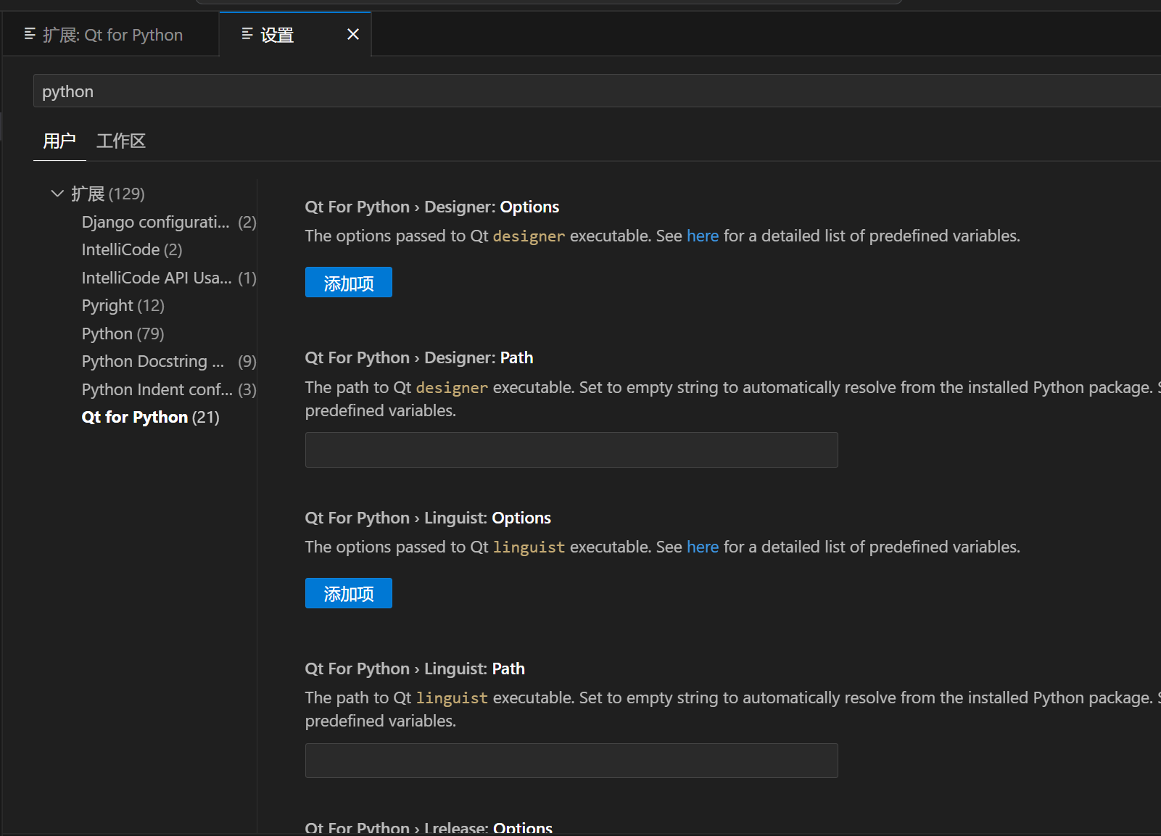Click the Qt For Python › Designer: Options heading

[x=432, y=207]
